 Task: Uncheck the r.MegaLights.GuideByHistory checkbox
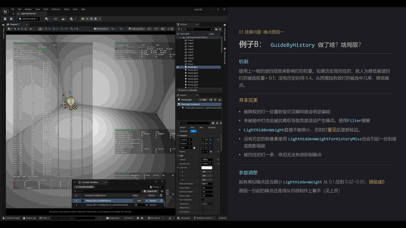click(82, 201)
